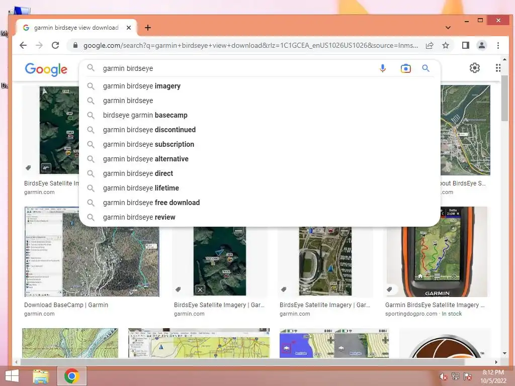Open Google quick settings gear
Image resolution: width=515 pixels, height=386 pixels.
point(475,68)
